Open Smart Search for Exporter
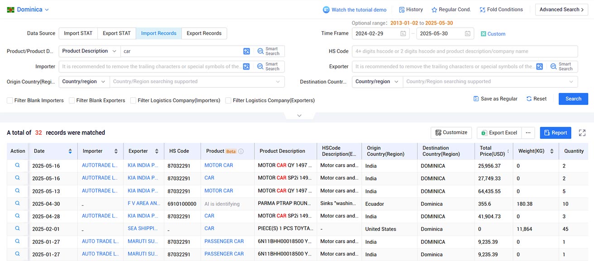The image size is (594, 261). (562, 66)
